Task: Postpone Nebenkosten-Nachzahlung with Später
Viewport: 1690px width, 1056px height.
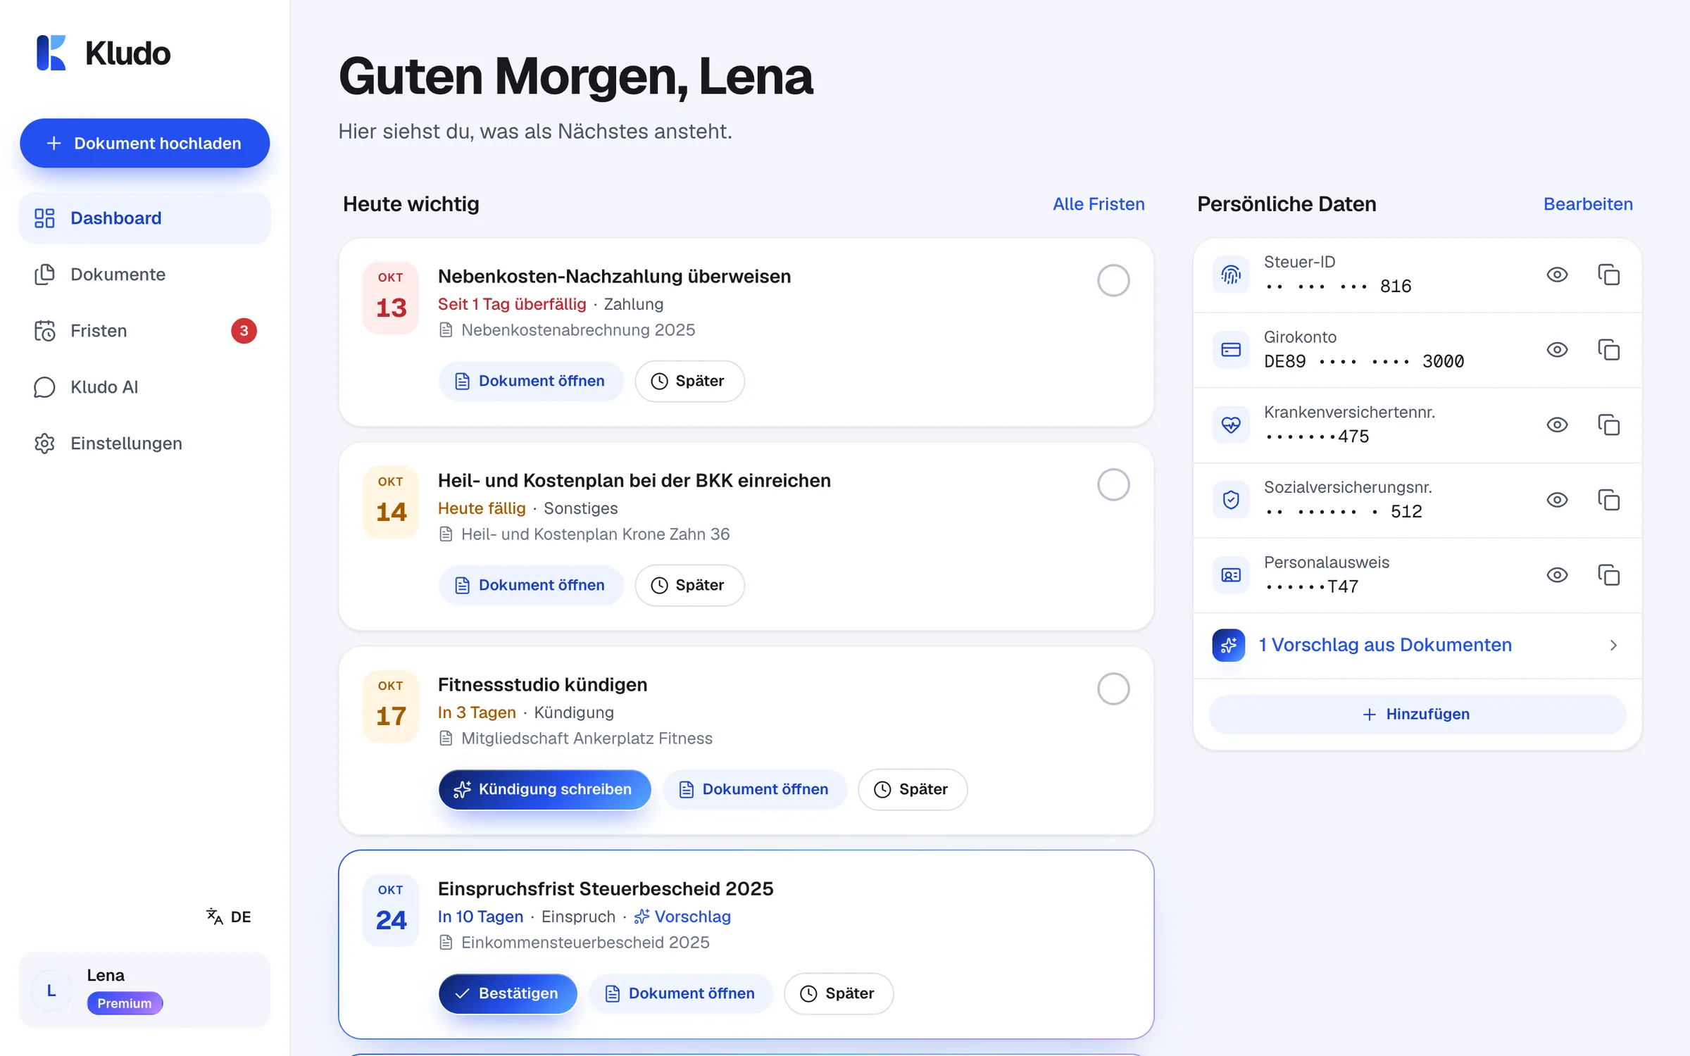Action: 689,381
